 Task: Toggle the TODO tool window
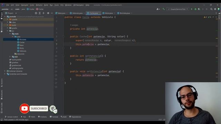tap(32, 117)
